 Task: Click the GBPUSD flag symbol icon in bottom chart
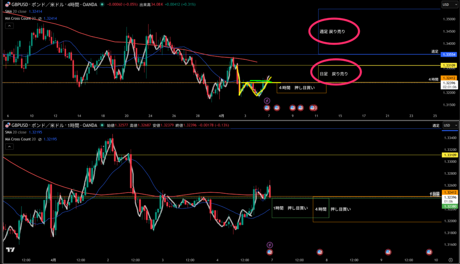point(8,126)
